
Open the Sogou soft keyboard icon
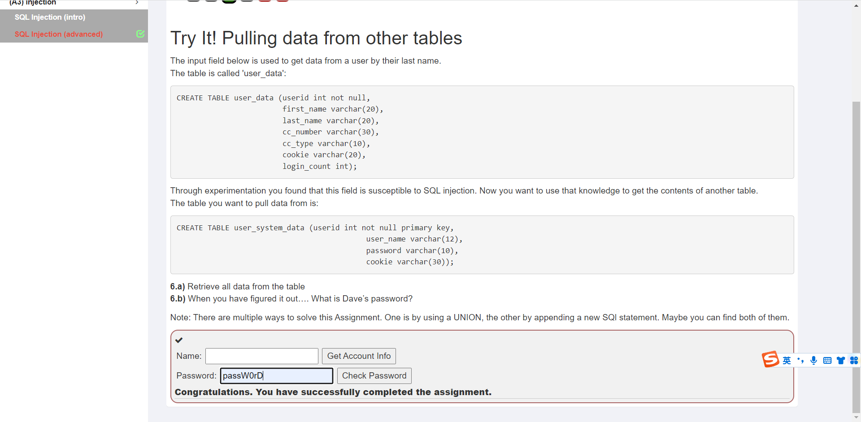(x=827, y=360)
